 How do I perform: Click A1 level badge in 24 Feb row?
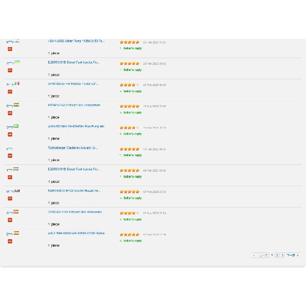[10, 70]
